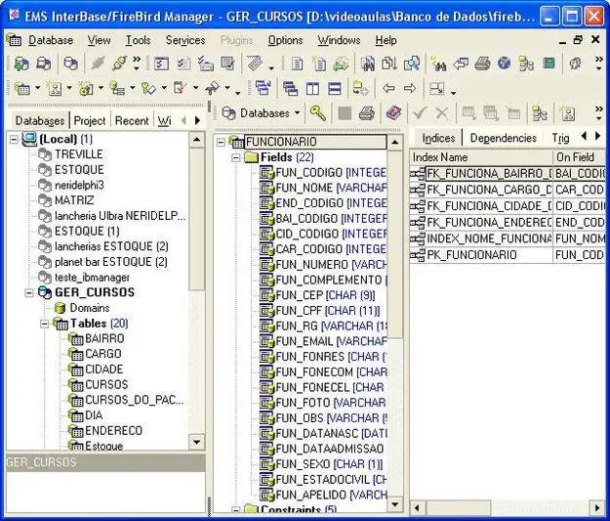610x521 pixels.
Task: Sort by Index Name column header
Action: 481,157
